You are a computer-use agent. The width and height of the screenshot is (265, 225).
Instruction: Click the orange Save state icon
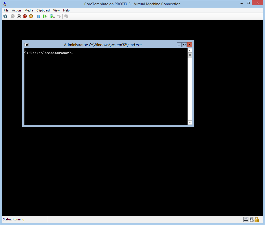click(31, 16)
